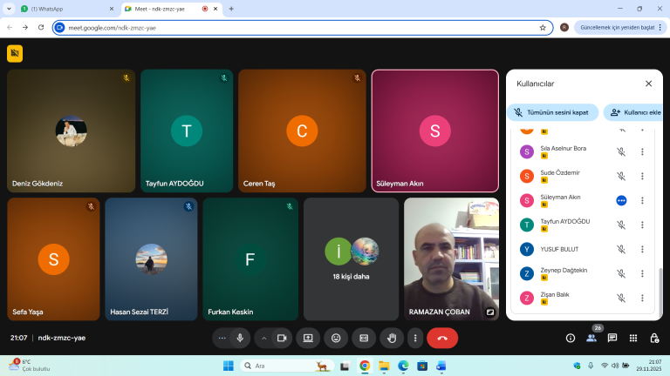Click "Kullanıcı ekle" button
The height and width of the screenshot is (376, 670).
coord(632,112)
